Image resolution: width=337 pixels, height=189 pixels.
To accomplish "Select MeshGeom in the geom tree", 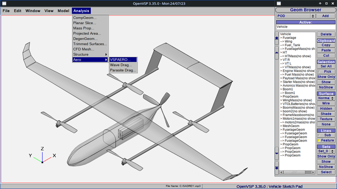I will [x=291, y=126].
